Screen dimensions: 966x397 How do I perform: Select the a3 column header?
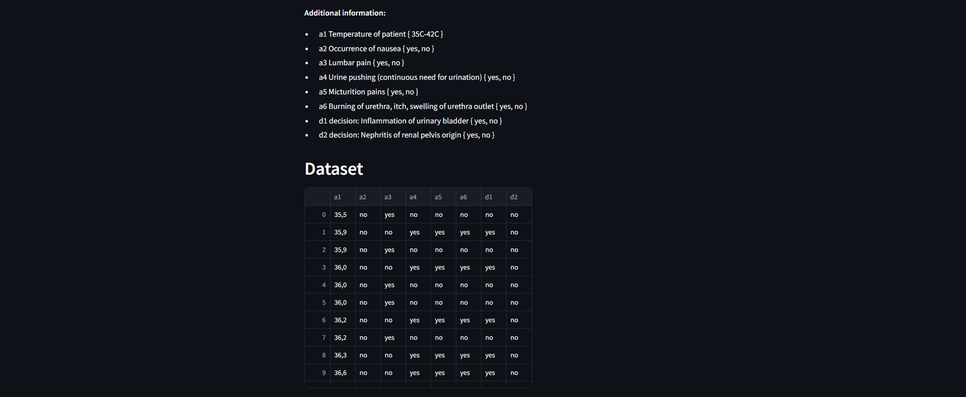(393, 197)
